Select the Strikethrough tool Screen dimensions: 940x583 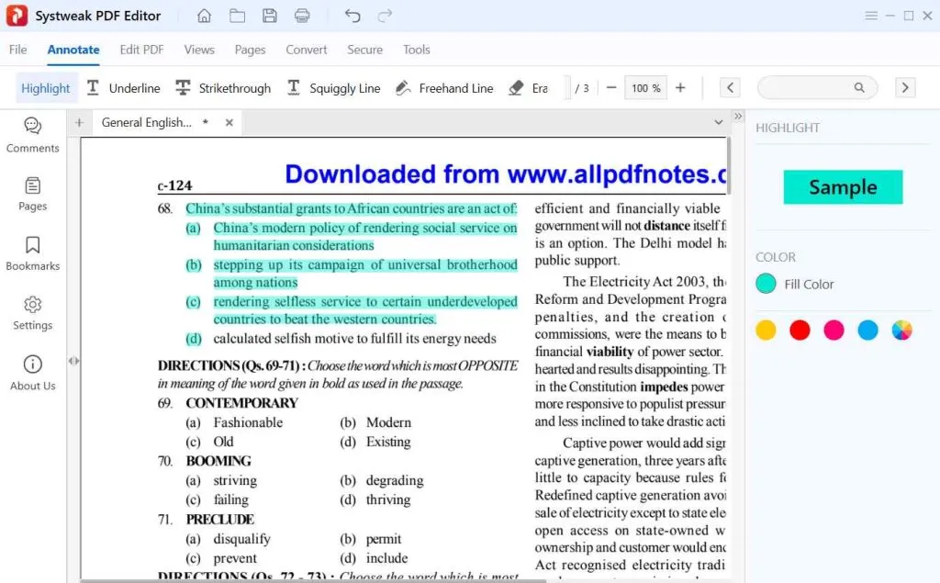[x=223, y=88]
